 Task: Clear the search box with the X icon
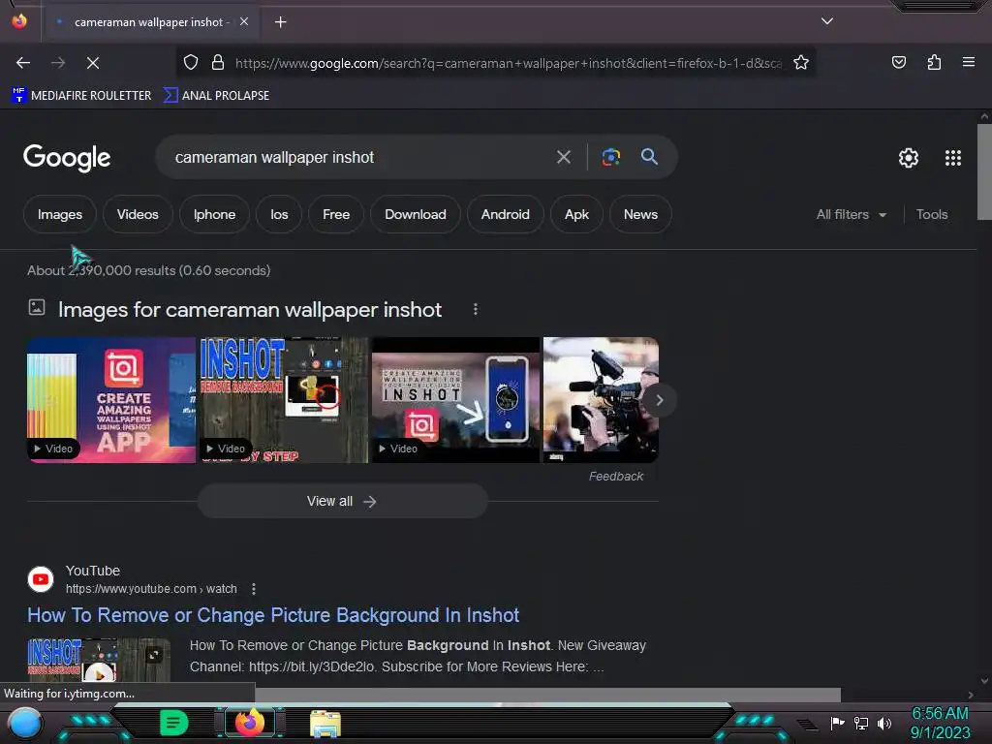click(x=563, y=157)
